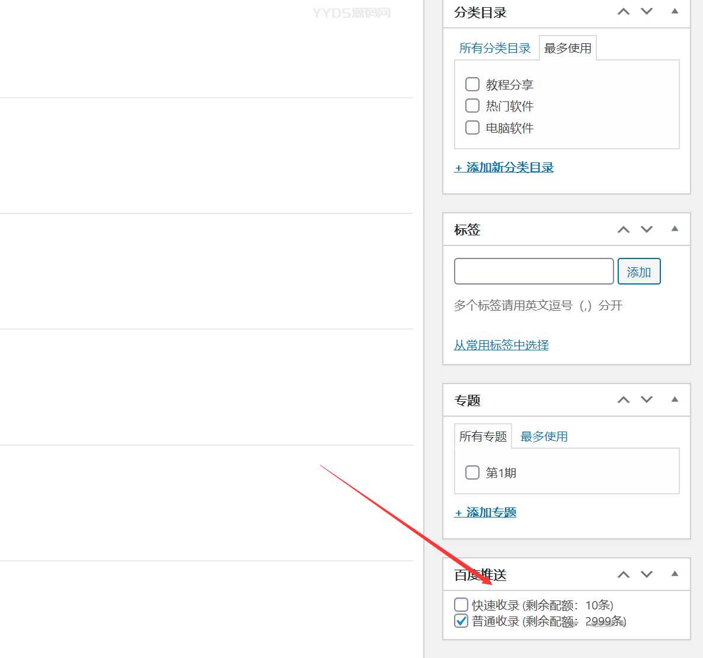
Task: Collapse the 专题 panel
Action: 675,400
